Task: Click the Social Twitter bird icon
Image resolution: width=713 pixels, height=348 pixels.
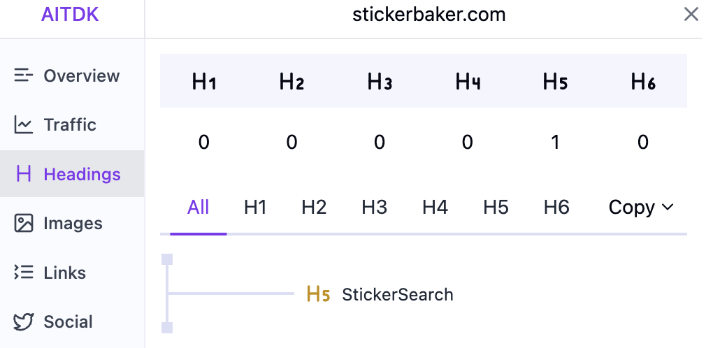Action: 24,322
